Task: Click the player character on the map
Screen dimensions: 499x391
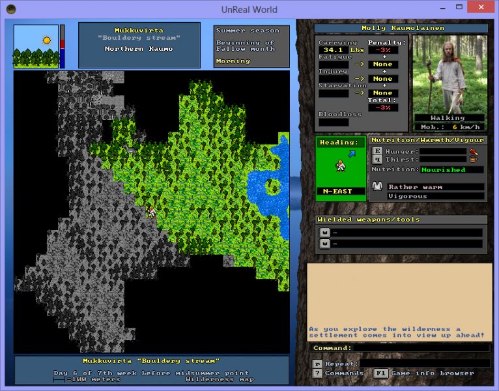Action: [151, 210]
